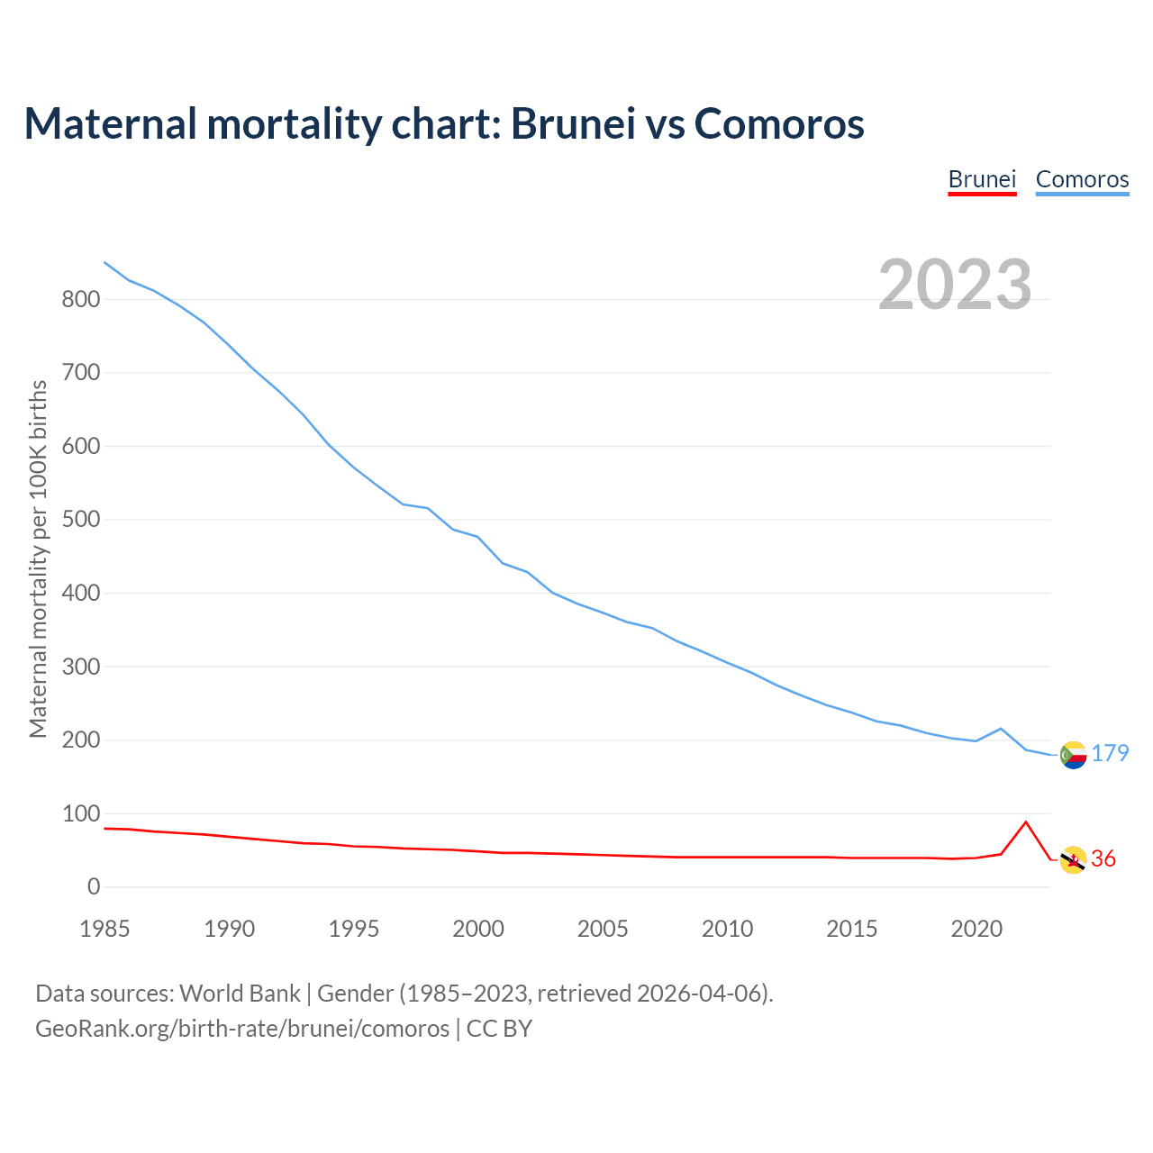
Task: Select the 2020 label on the x-axis
Action: (976, 929)
